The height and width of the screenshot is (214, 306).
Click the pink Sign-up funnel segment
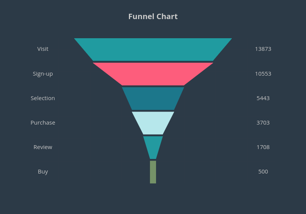tap(153, 74)
